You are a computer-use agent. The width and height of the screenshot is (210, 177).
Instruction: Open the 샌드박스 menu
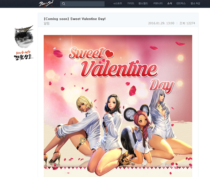coord(181,3)
